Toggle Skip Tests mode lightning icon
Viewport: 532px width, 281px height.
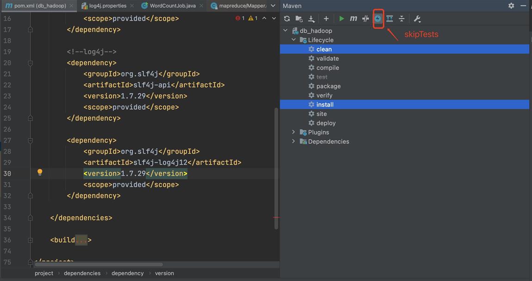pyautogui.click(x=377, y=19)
